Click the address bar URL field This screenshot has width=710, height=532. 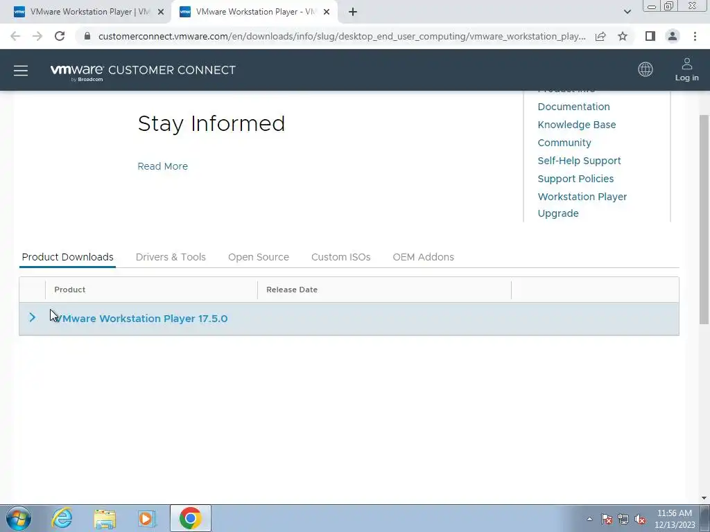[342, 36]
